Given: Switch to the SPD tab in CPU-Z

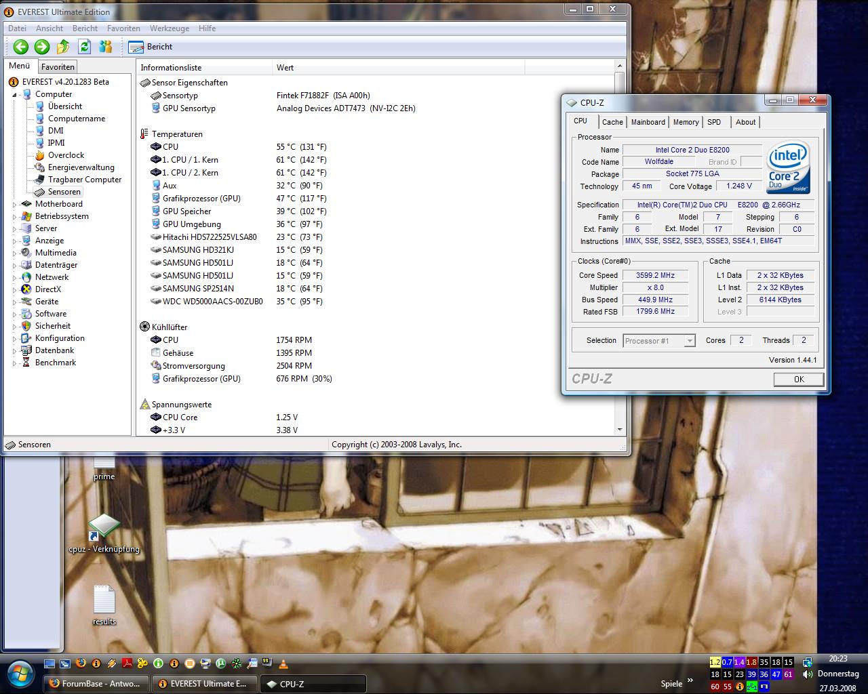Looking at the screenshot, I should coord(714,122).
